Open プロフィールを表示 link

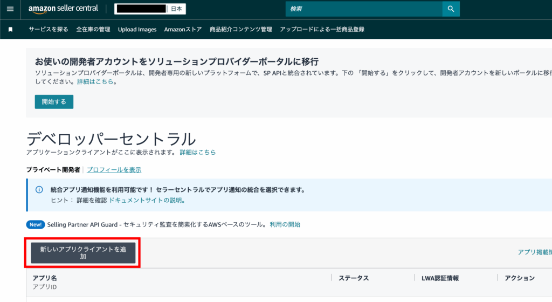click(x=114, y=170)
